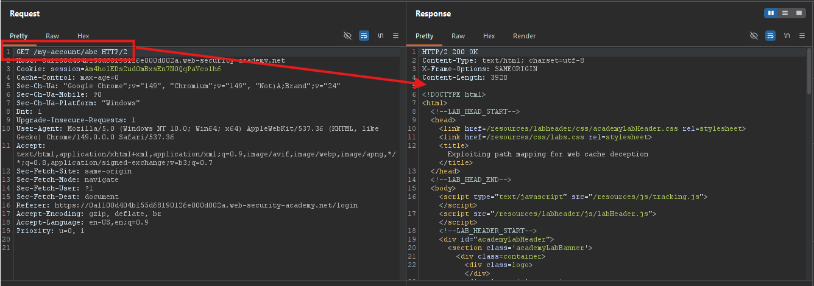
Task: Switch to Raw tab in Request panel
Action: tap(52, 36)
